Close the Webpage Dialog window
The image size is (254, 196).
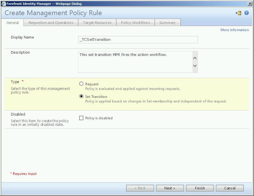coord(250,3)
